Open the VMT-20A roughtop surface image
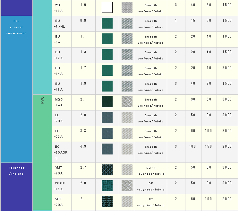The image size is (239, 211). [107, 170]
